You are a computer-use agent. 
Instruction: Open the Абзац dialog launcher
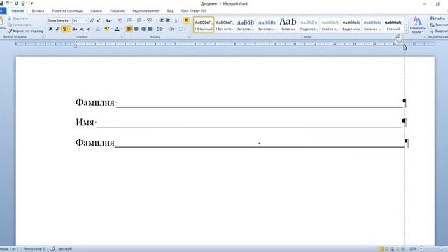coord(188,37)
